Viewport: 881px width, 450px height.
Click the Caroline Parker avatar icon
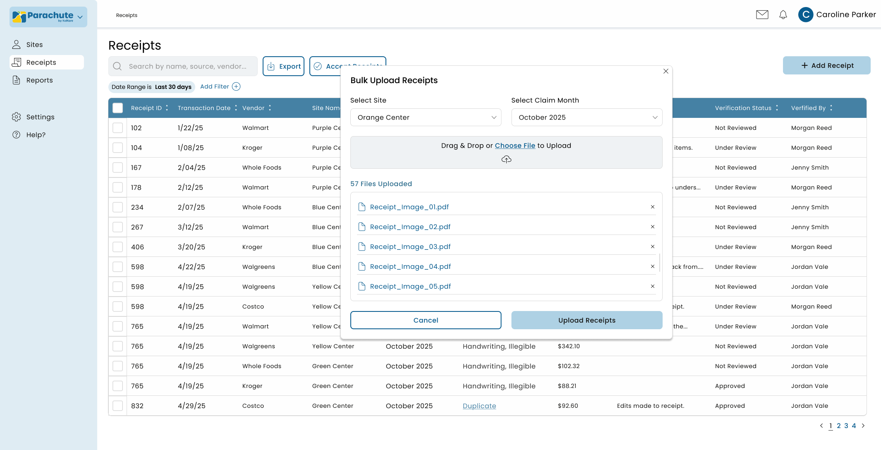(805, 15)
